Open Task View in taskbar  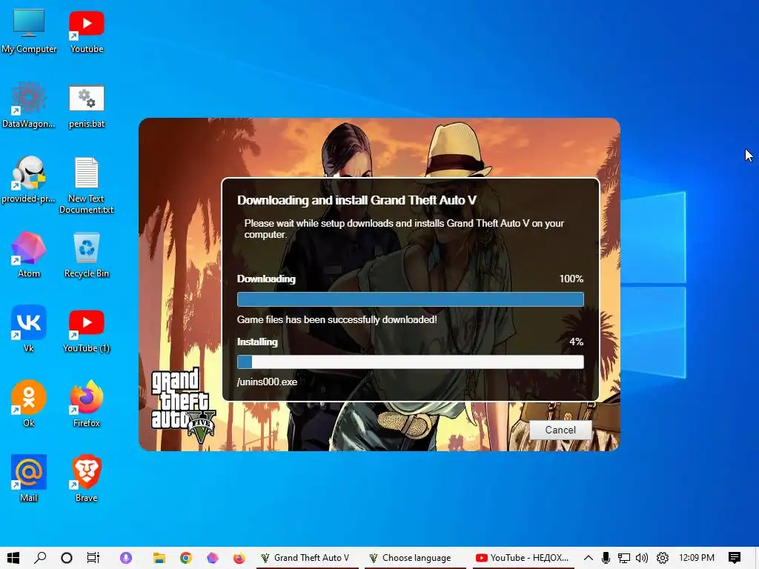pyautogui.click(x=93, y=558)
